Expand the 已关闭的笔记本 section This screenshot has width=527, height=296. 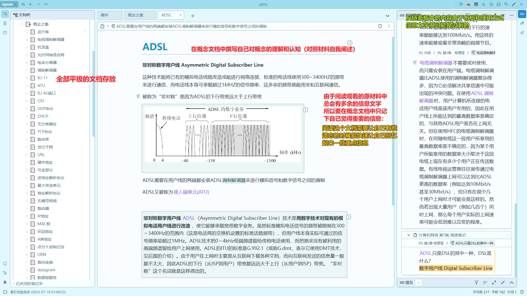[x=13, y=284]
